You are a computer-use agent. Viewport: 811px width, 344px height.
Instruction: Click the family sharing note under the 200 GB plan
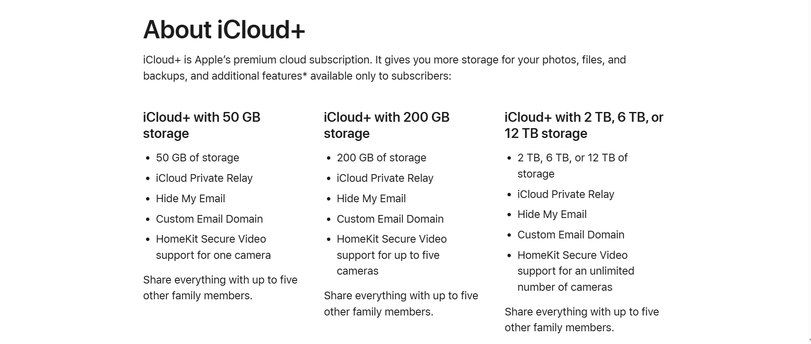[x=401, y=304]
